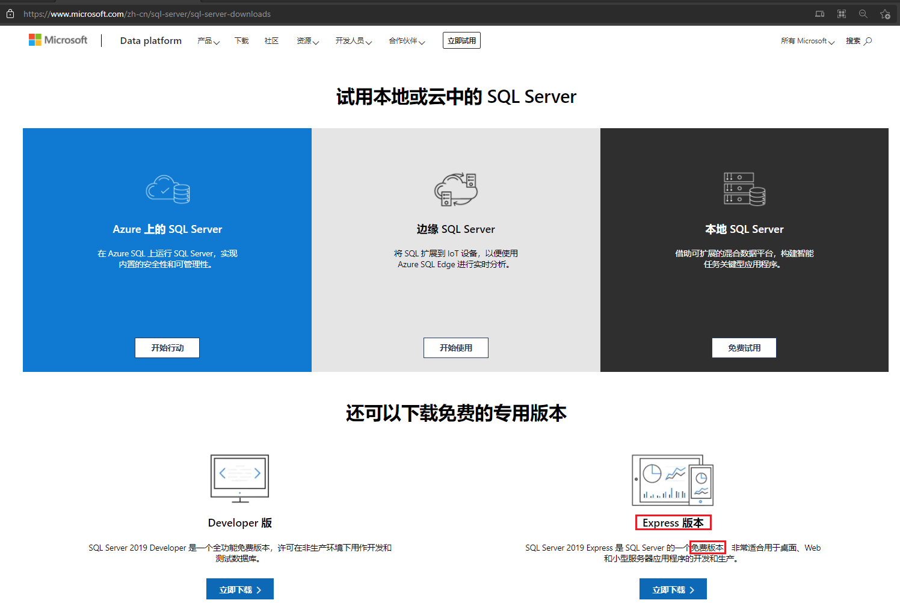Viewport: 900px width, 603px height.
Task: Click 立即下载 under Express 版本
Action: coord(673,589)
